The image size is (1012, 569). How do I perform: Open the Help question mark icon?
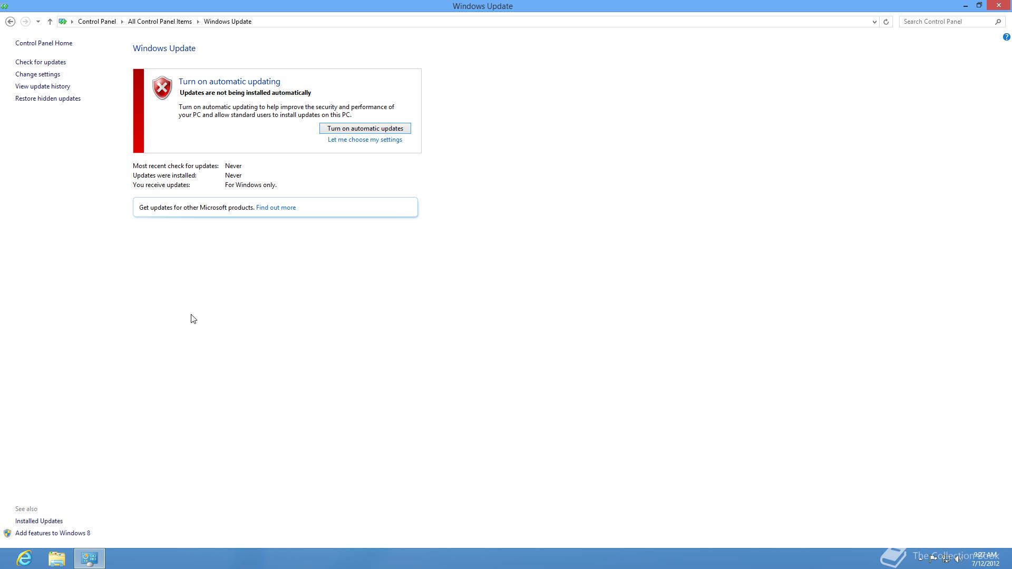[1006, 37]
